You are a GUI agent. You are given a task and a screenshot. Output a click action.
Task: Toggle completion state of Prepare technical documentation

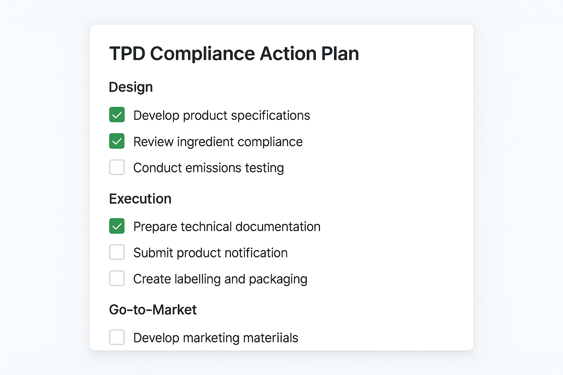[x=117, y=226]
